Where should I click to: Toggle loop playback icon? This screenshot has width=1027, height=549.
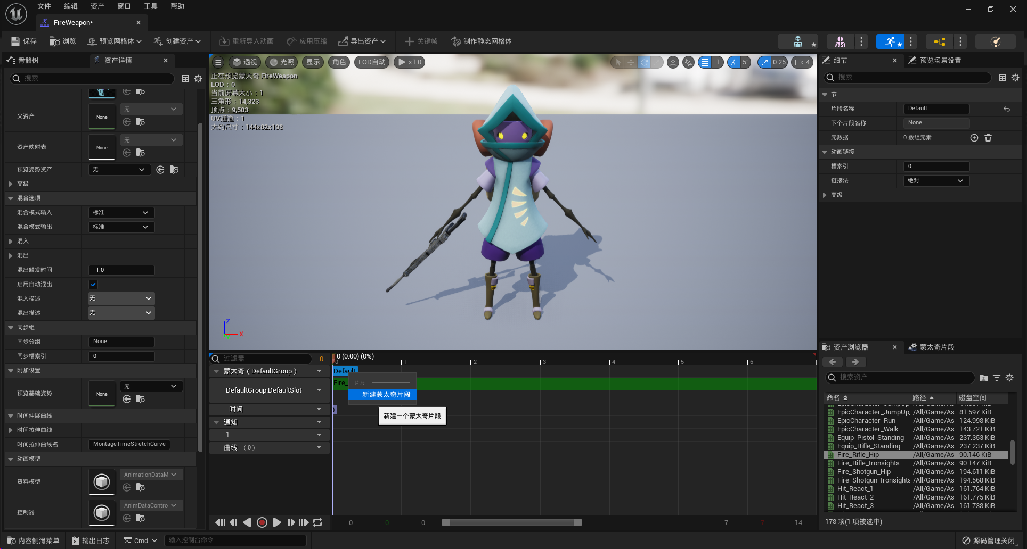pos(317,522)
